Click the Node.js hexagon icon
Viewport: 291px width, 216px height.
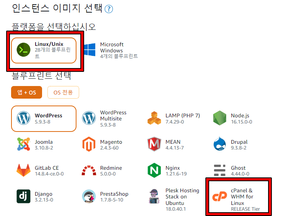(220, 118)
